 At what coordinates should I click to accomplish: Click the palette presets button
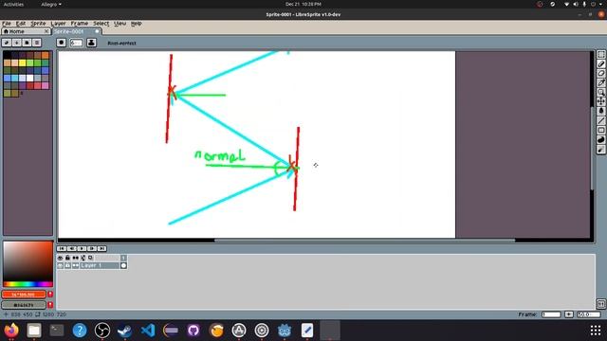point(27,43)
